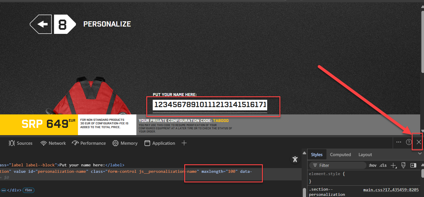
Task: Toggle the .cls classes panel
Action: tap(383, 165)
